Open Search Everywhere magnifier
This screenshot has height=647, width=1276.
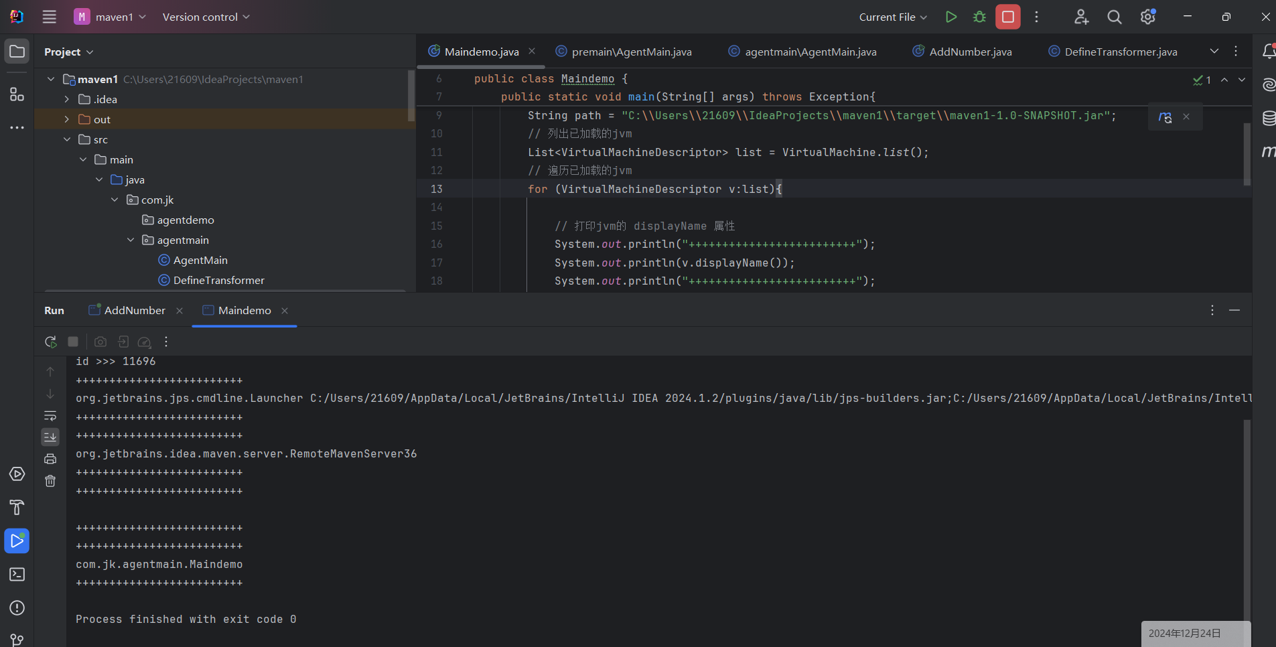pyautogui.click(x=1115, y=17)
